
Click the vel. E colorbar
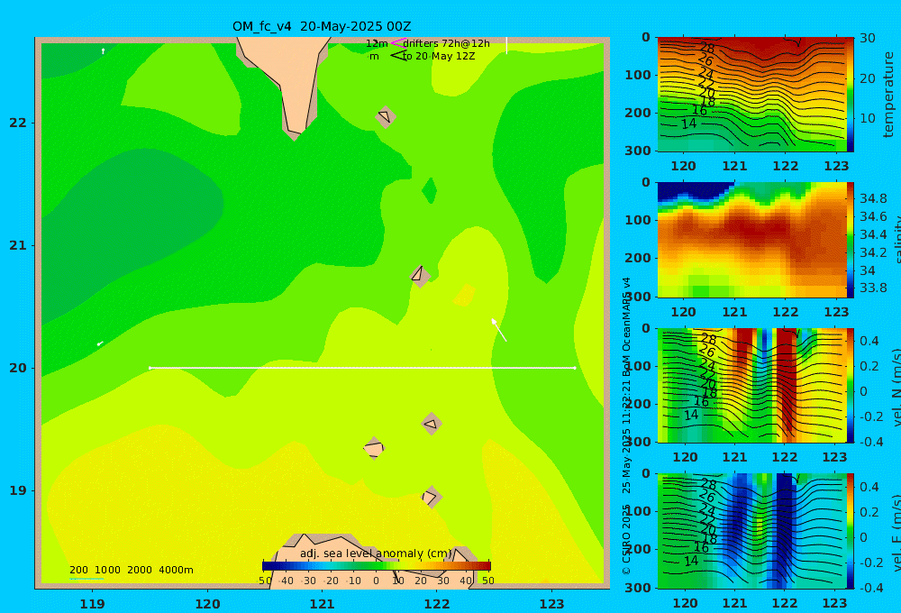850,531
